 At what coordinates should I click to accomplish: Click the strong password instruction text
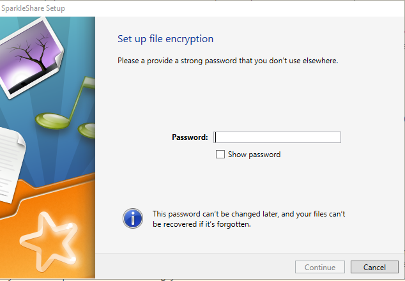click(x=227, y=61)
